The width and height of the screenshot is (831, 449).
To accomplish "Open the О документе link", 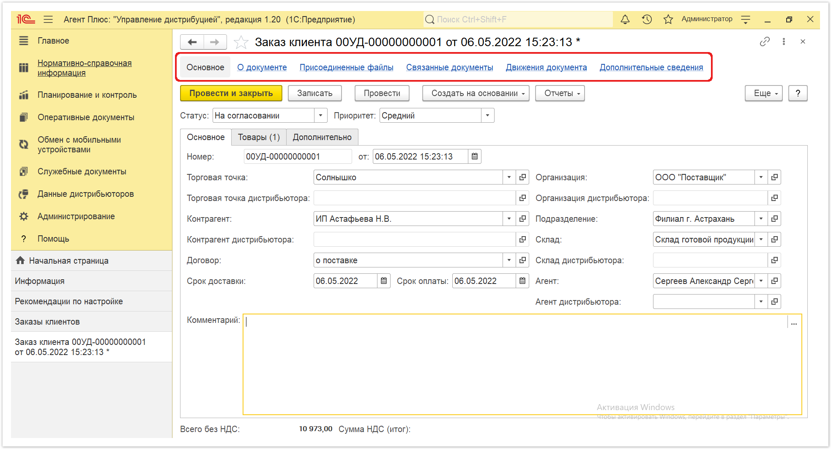I will (262, 67).
